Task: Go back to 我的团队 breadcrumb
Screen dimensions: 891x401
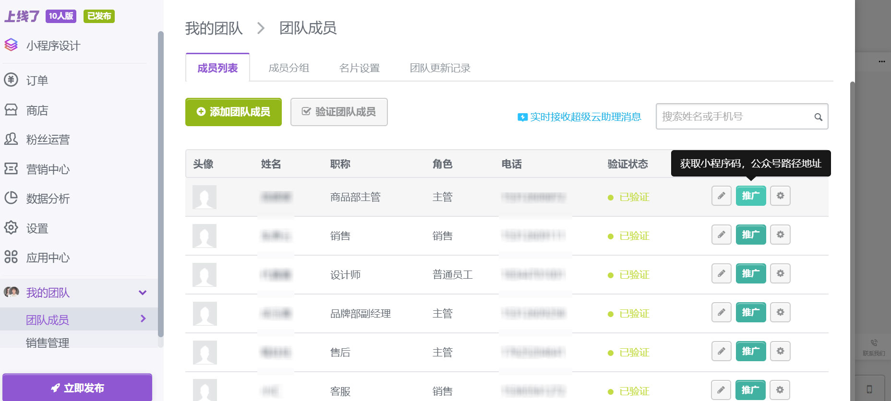Action: [x=214, y=28]
